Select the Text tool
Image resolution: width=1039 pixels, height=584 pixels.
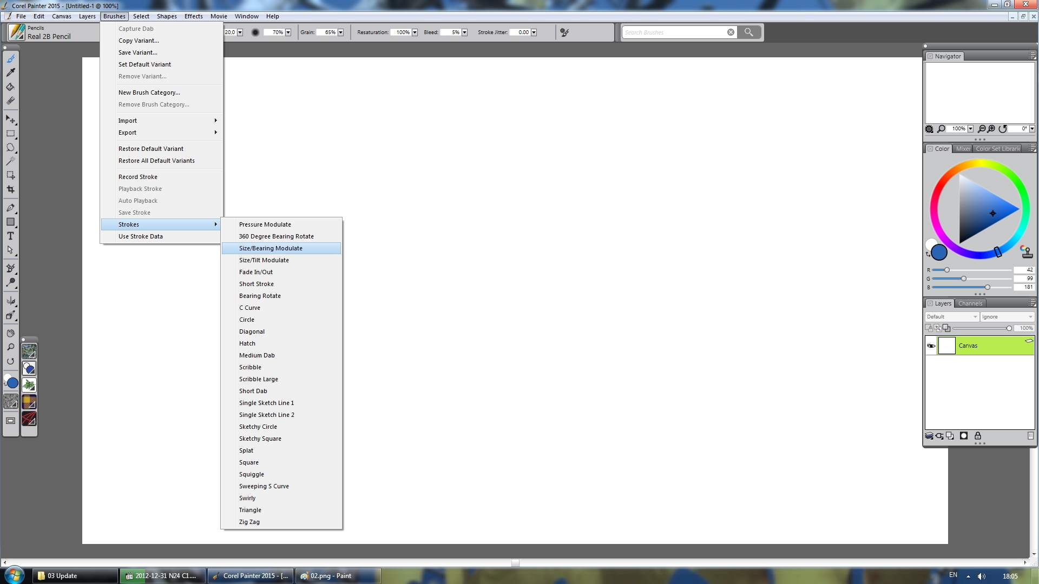pyautogui.click(x=10, y=236)
